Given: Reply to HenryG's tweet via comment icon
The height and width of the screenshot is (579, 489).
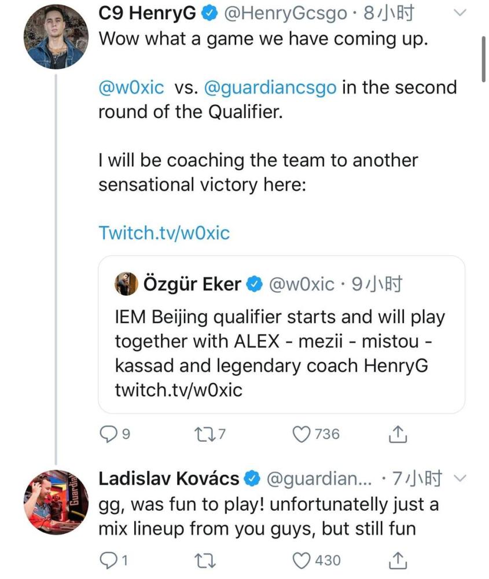Looking at the screenshot, I should click(109, 434).
